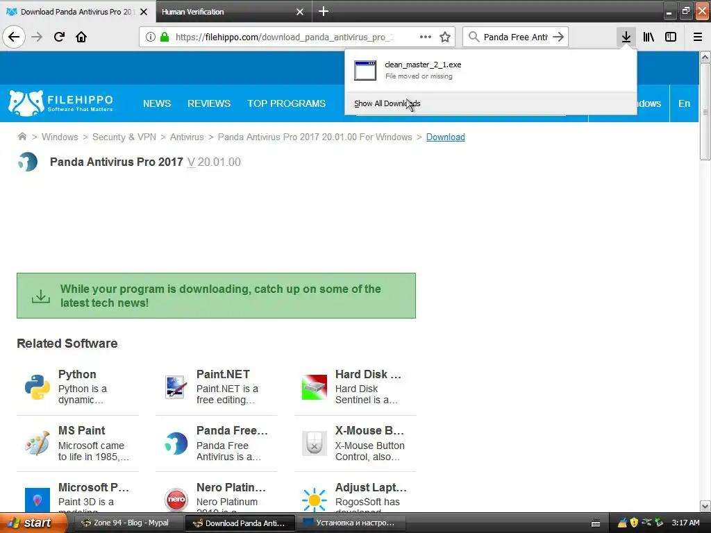The image size is (711, 533).
Task: Click the V 20.01.00 version label
Action: coord(214,162)
